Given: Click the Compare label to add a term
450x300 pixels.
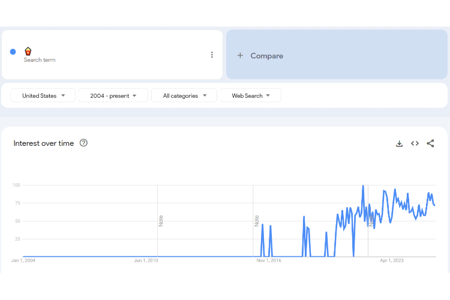Looking at the screenshot, I should click(266, 56).
